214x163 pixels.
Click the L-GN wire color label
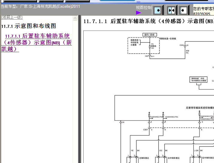pos(196,151)
